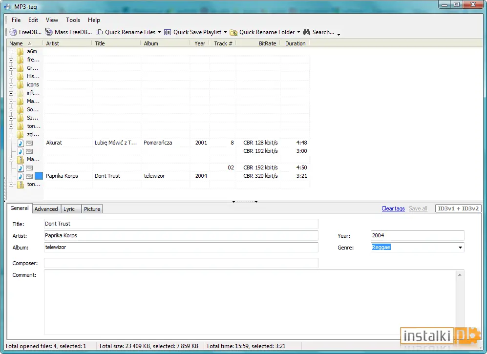This screenshot has height=354, width=487.
Task: Click the music note icon in the 4:50 duration row
Action: (21, 168)
